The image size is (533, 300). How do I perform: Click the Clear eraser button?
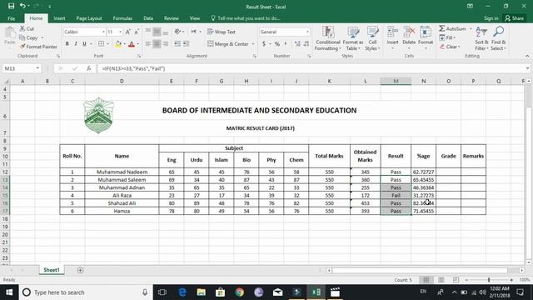(x=450, y=47)
